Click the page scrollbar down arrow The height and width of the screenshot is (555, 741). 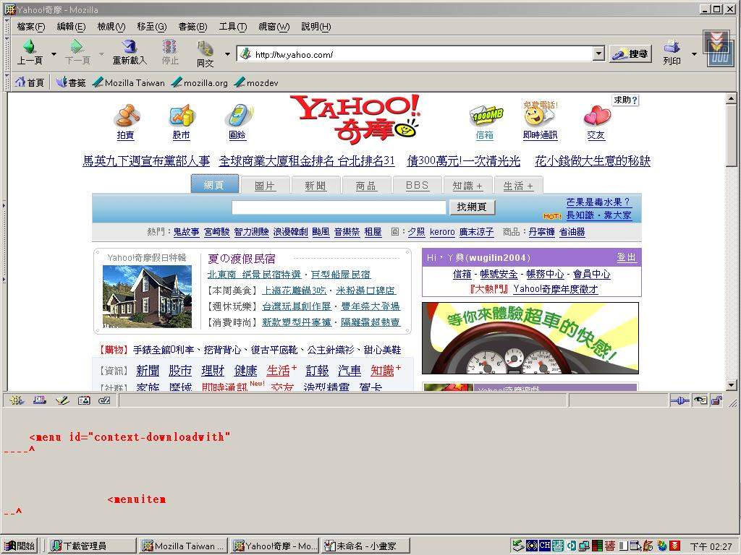coord(731,385)
